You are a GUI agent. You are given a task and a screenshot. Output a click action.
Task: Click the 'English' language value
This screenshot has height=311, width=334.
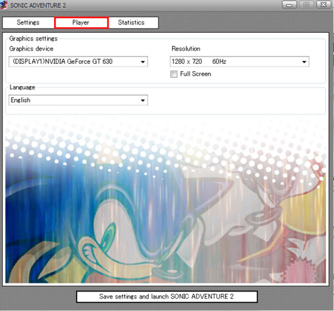pos(21,100)
